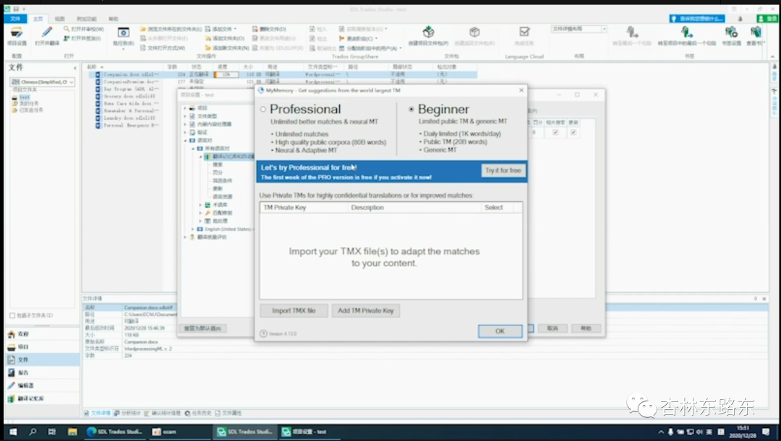Toggle the 更新 checkbox in project settings
This screenshot has width=781, height=441.
click(573, 132)
